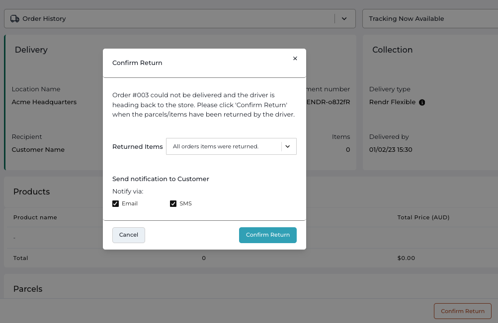Click the 01/02/23 15:30 delivered-by date

pyautogui.click(x=391, y=150)
